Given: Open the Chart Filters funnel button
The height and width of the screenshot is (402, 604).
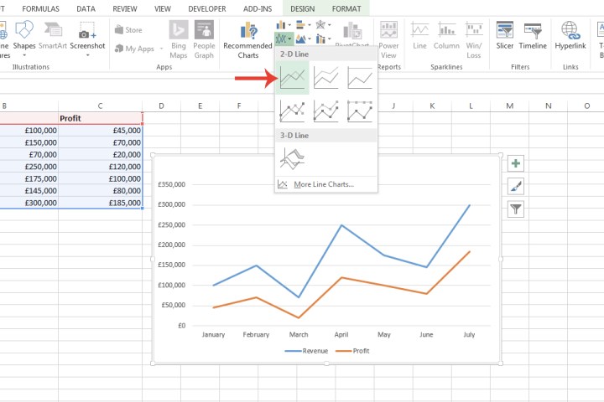Looking at the screenshot, I should (x=516, y=209).
